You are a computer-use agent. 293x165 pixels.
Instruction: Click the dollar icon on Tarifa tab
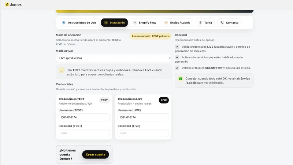200,23
